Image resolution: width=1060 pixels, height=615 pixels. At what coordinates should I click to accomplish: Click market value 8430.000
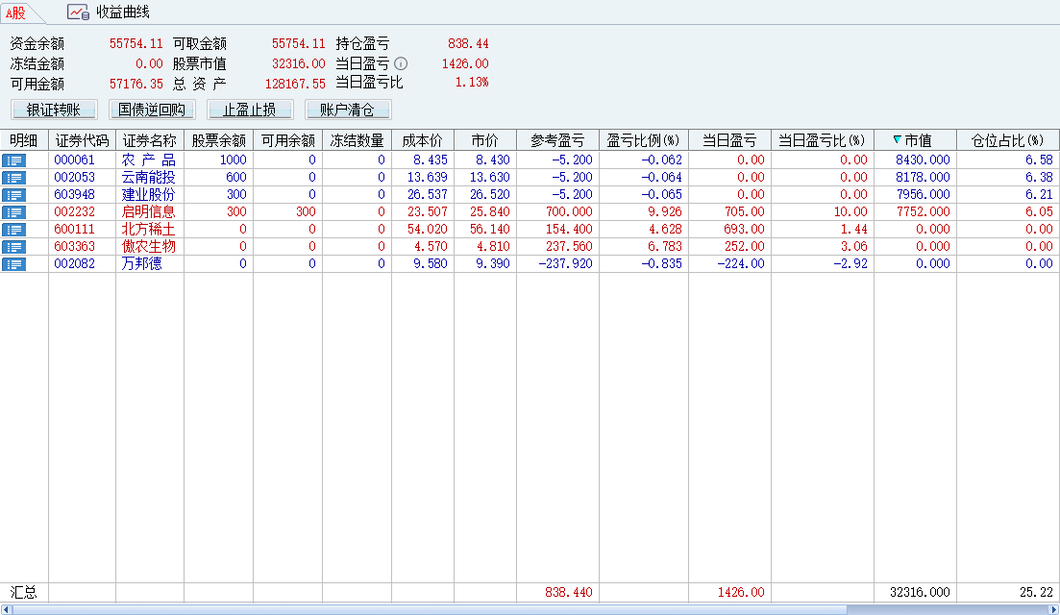[x=923, y=160]
